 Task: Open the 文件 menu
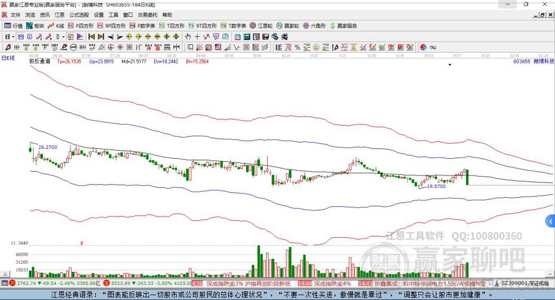coord(15,15)
